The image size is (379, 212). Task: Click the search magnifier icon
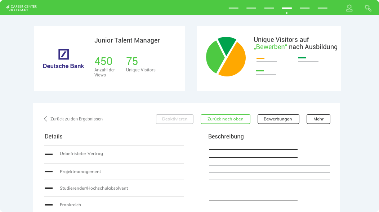(368, 8)
